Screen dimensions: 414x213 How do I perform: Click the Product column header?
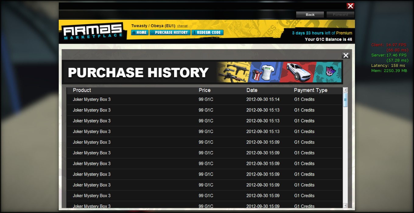point(82,90)
